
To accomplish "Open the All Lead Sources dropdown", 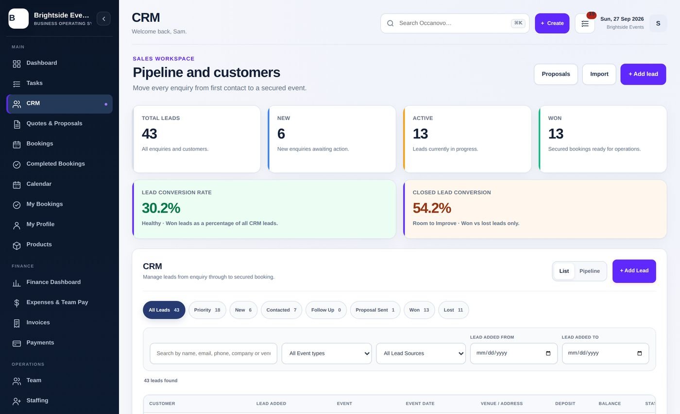I will [421, 353].
